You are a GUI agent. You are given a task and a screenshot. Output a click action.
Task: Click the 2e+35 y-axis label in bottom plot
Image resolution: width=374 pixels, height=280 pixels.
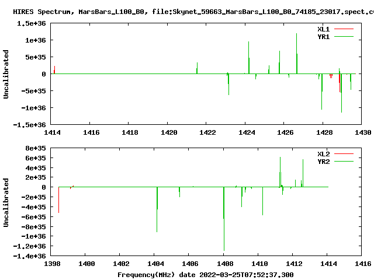35,177
